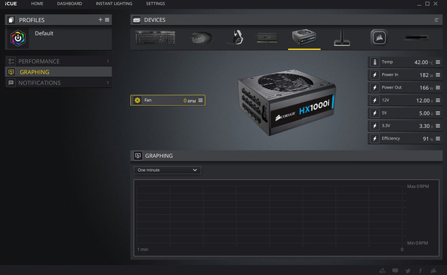Select the Fan 0 RPM sensor
Screen dimensions: 447x275
[x=167, y=100]
